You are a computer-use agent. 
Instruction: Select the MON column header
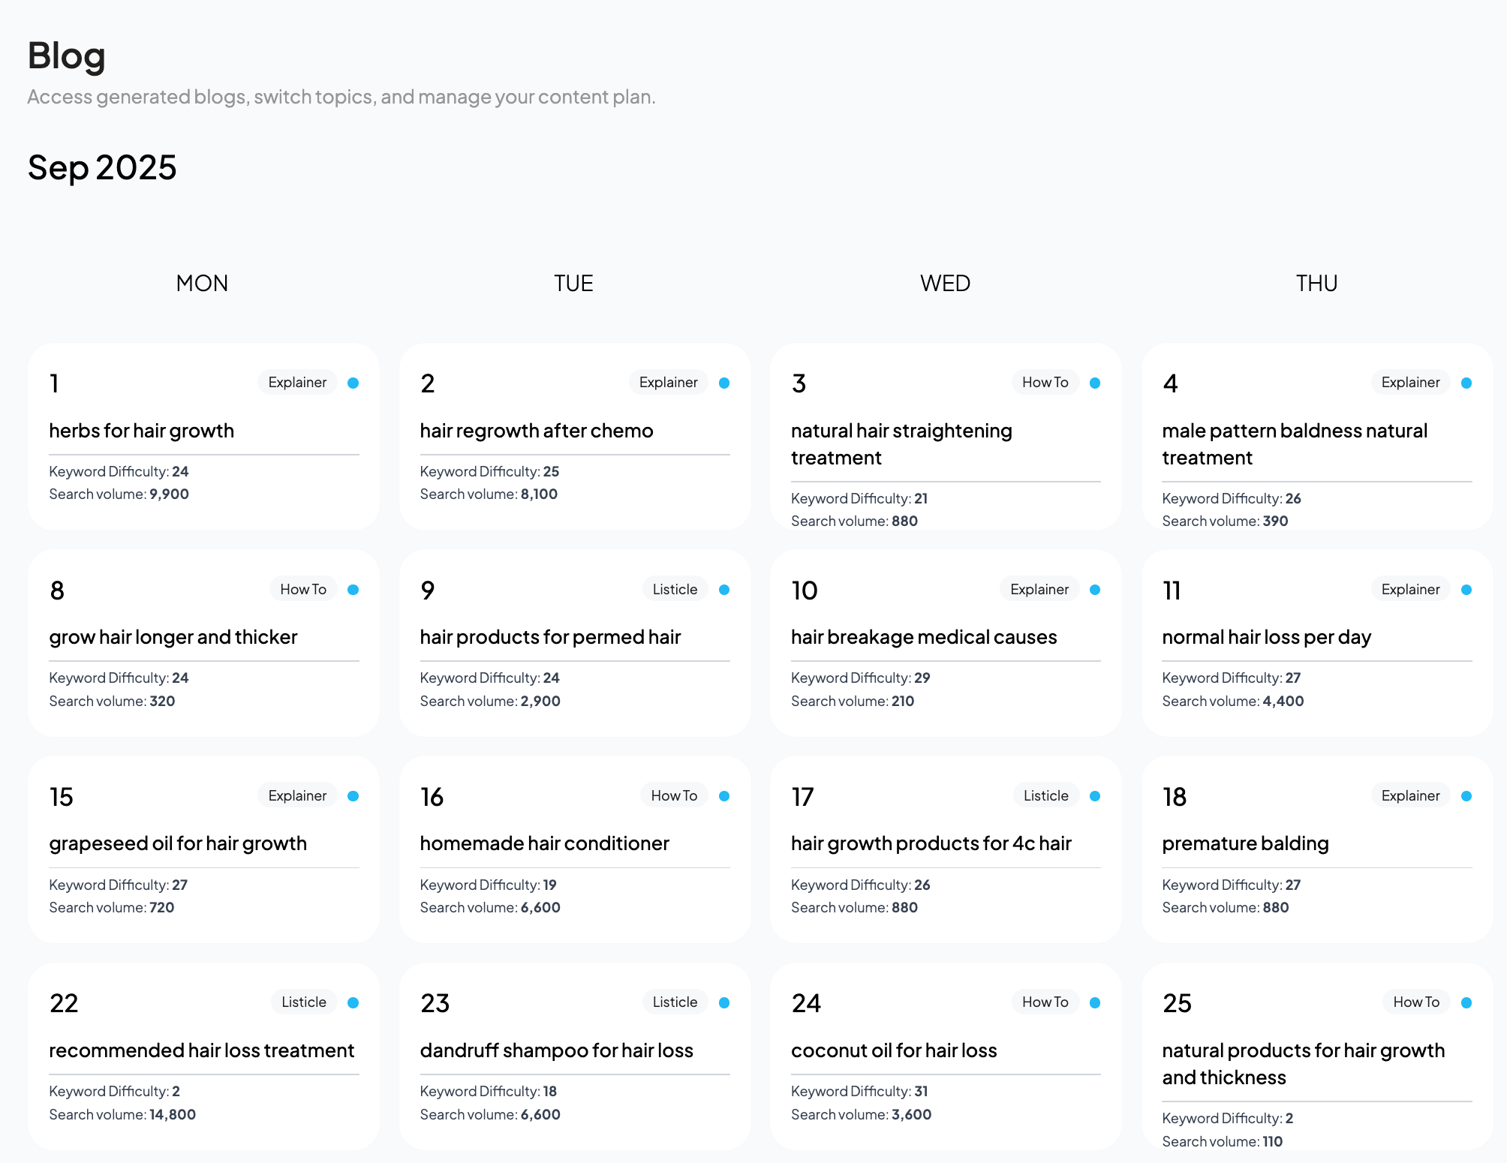(x=201, y=283)
